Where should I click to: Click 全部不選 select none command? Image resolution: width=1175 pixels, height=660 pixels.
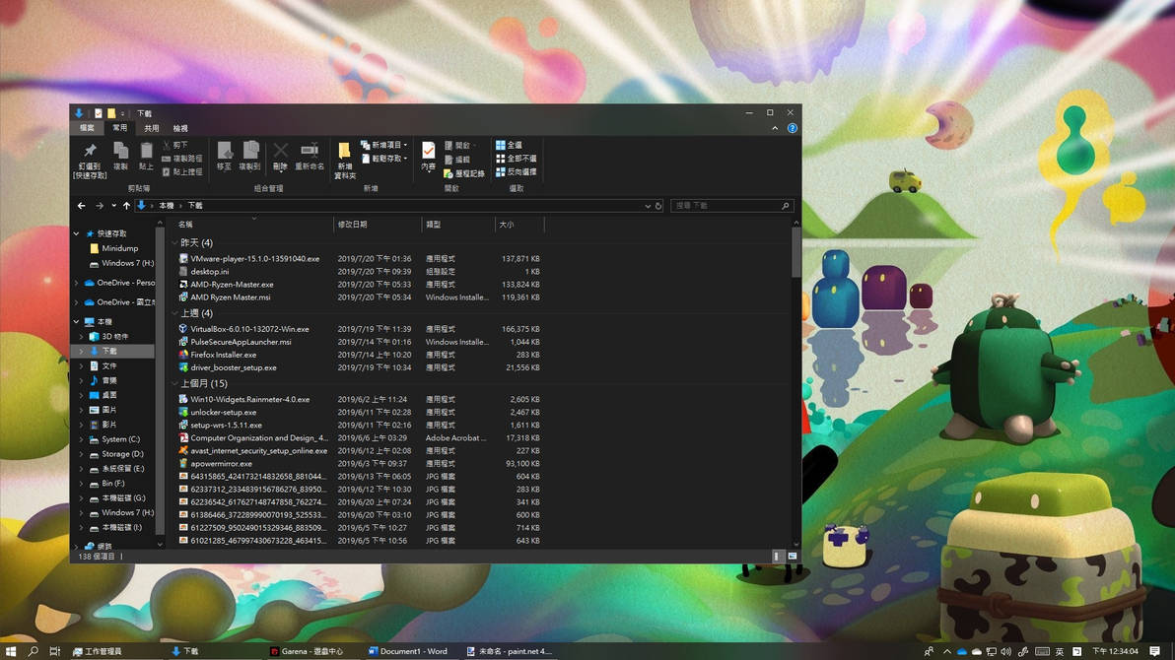click(x=516, y=158)
